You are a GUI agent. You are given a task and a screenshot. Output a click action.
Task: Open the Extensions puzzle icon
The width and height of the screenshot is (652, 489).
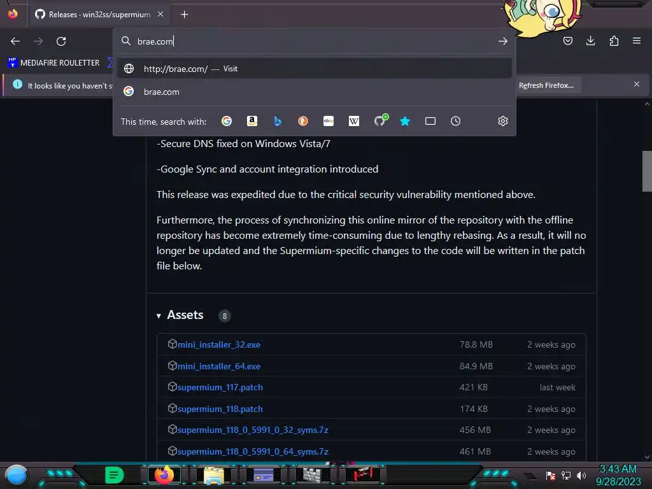tap(614, 41)
